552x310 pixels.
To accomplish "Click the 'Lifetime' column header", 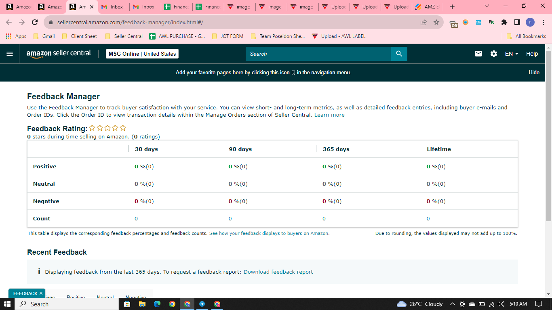I will point(439,149).
